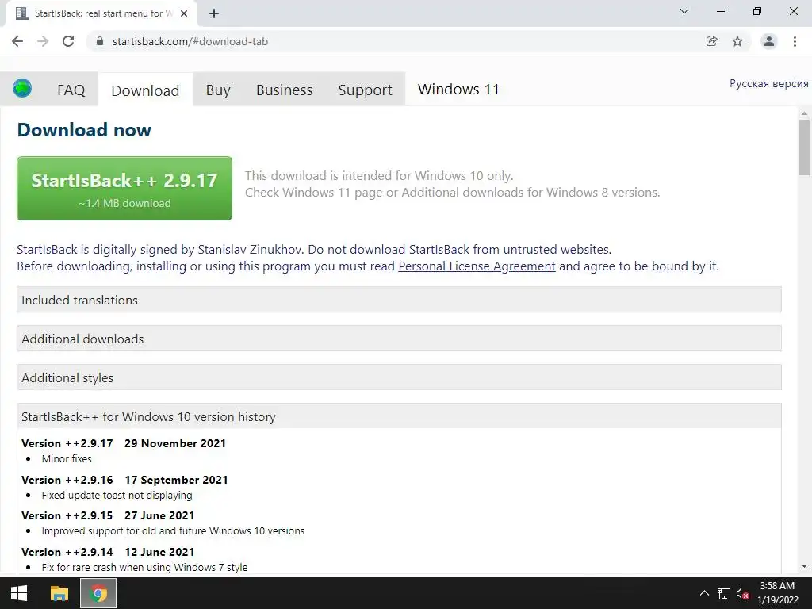Click scrollbar down arrow
The height and width of the screenshot is (609, 812).
[804, 566]
